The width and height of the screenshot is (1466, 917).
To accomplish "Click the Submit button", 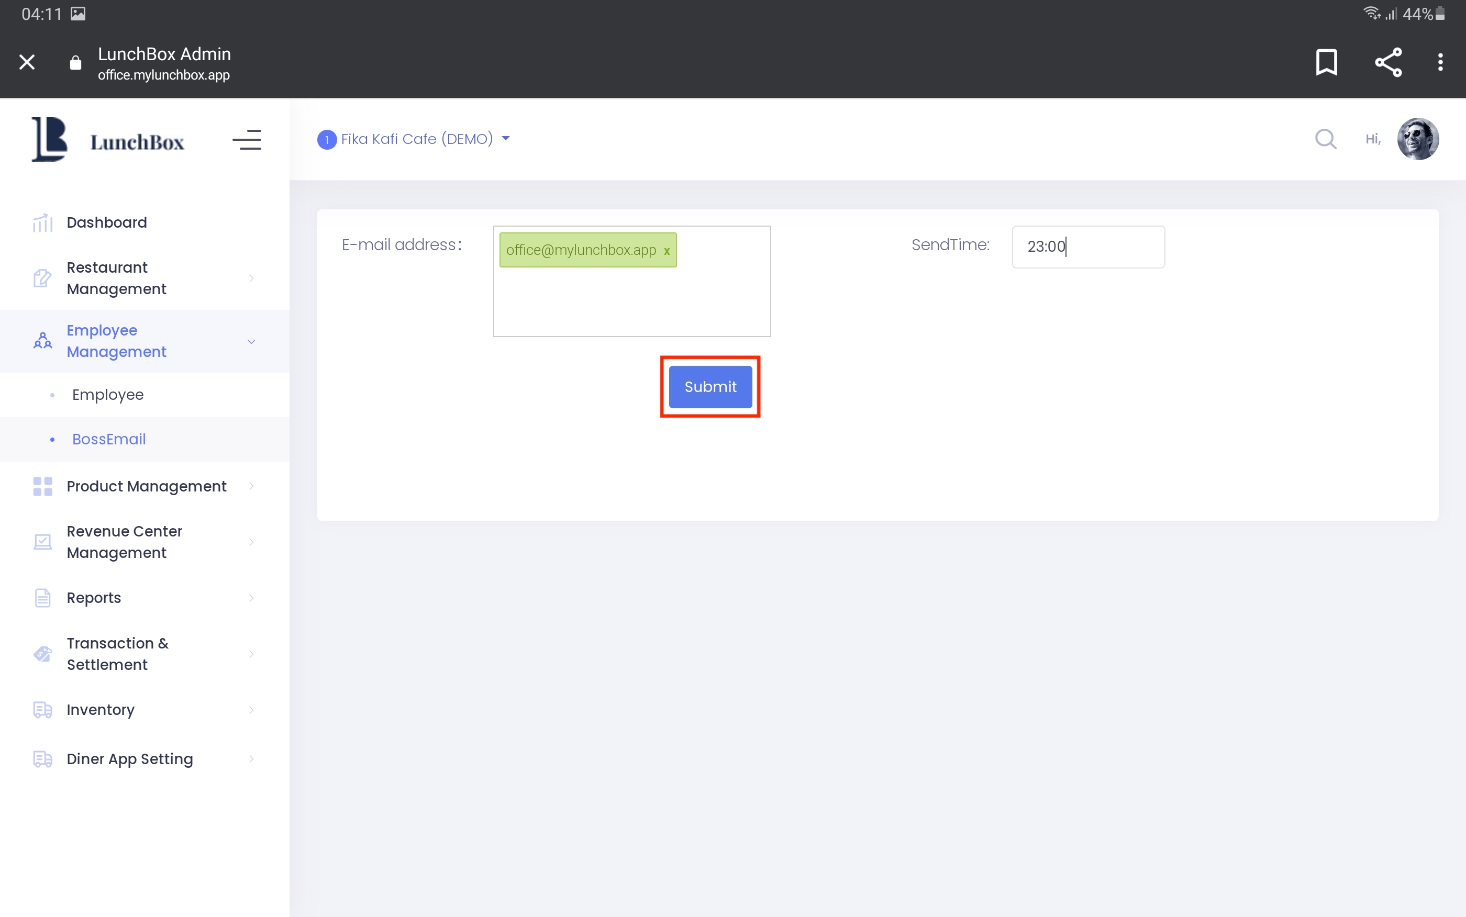I will click(710, 387).
